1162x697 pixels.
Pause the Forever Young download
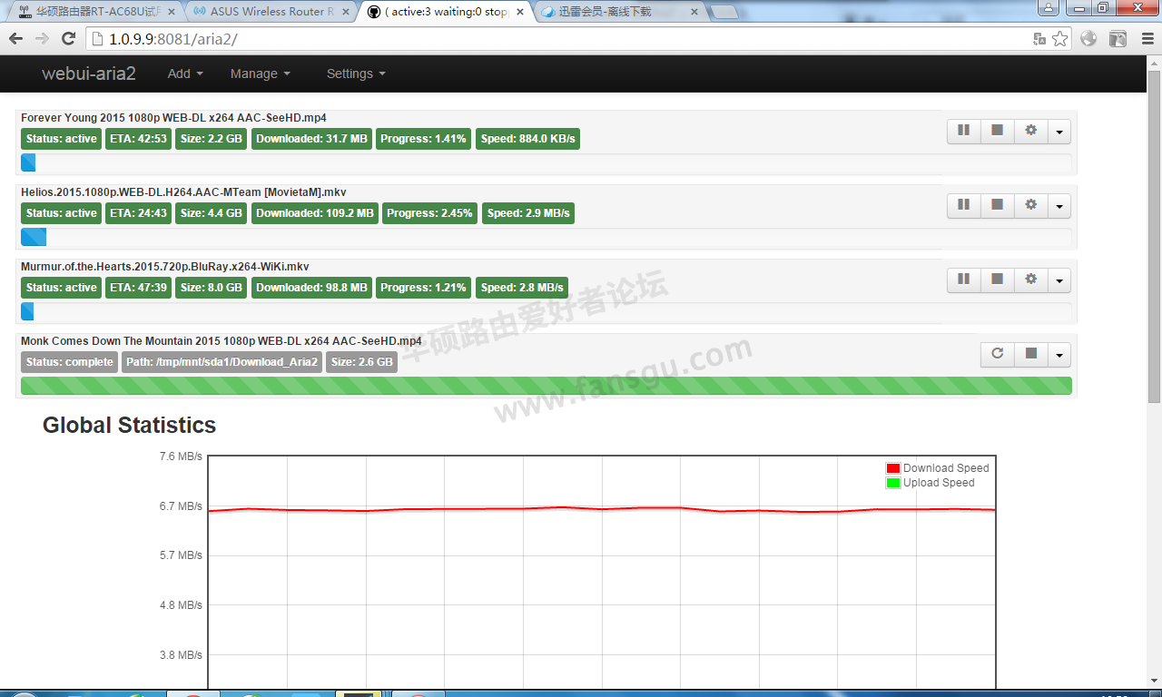(963, 131)
